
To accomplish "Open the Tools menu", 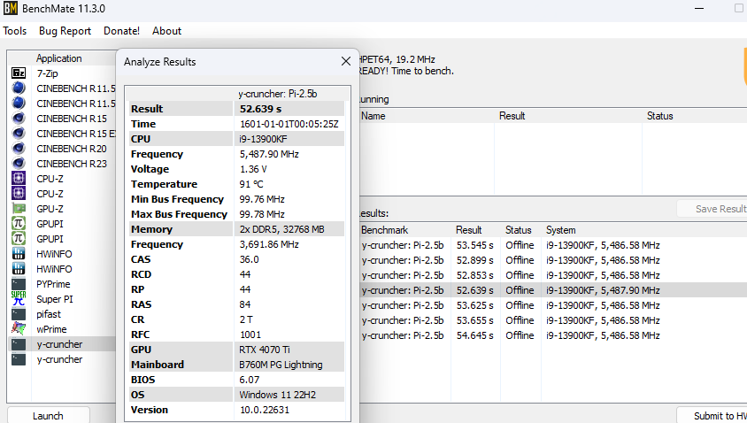I will [x=15, y=31].
